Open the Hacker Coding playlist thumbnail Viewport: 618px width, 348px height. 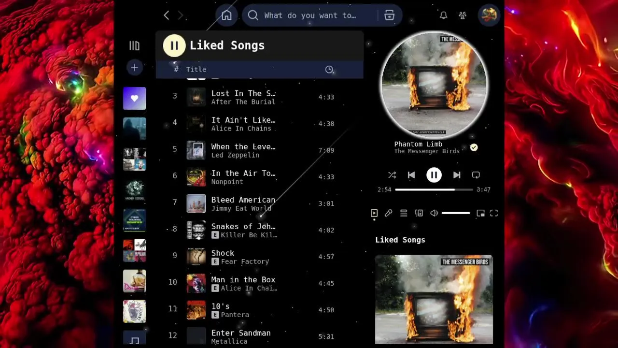point(134,189)
